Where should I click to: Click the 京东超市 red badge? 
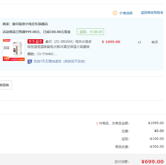tap(35, 41)
